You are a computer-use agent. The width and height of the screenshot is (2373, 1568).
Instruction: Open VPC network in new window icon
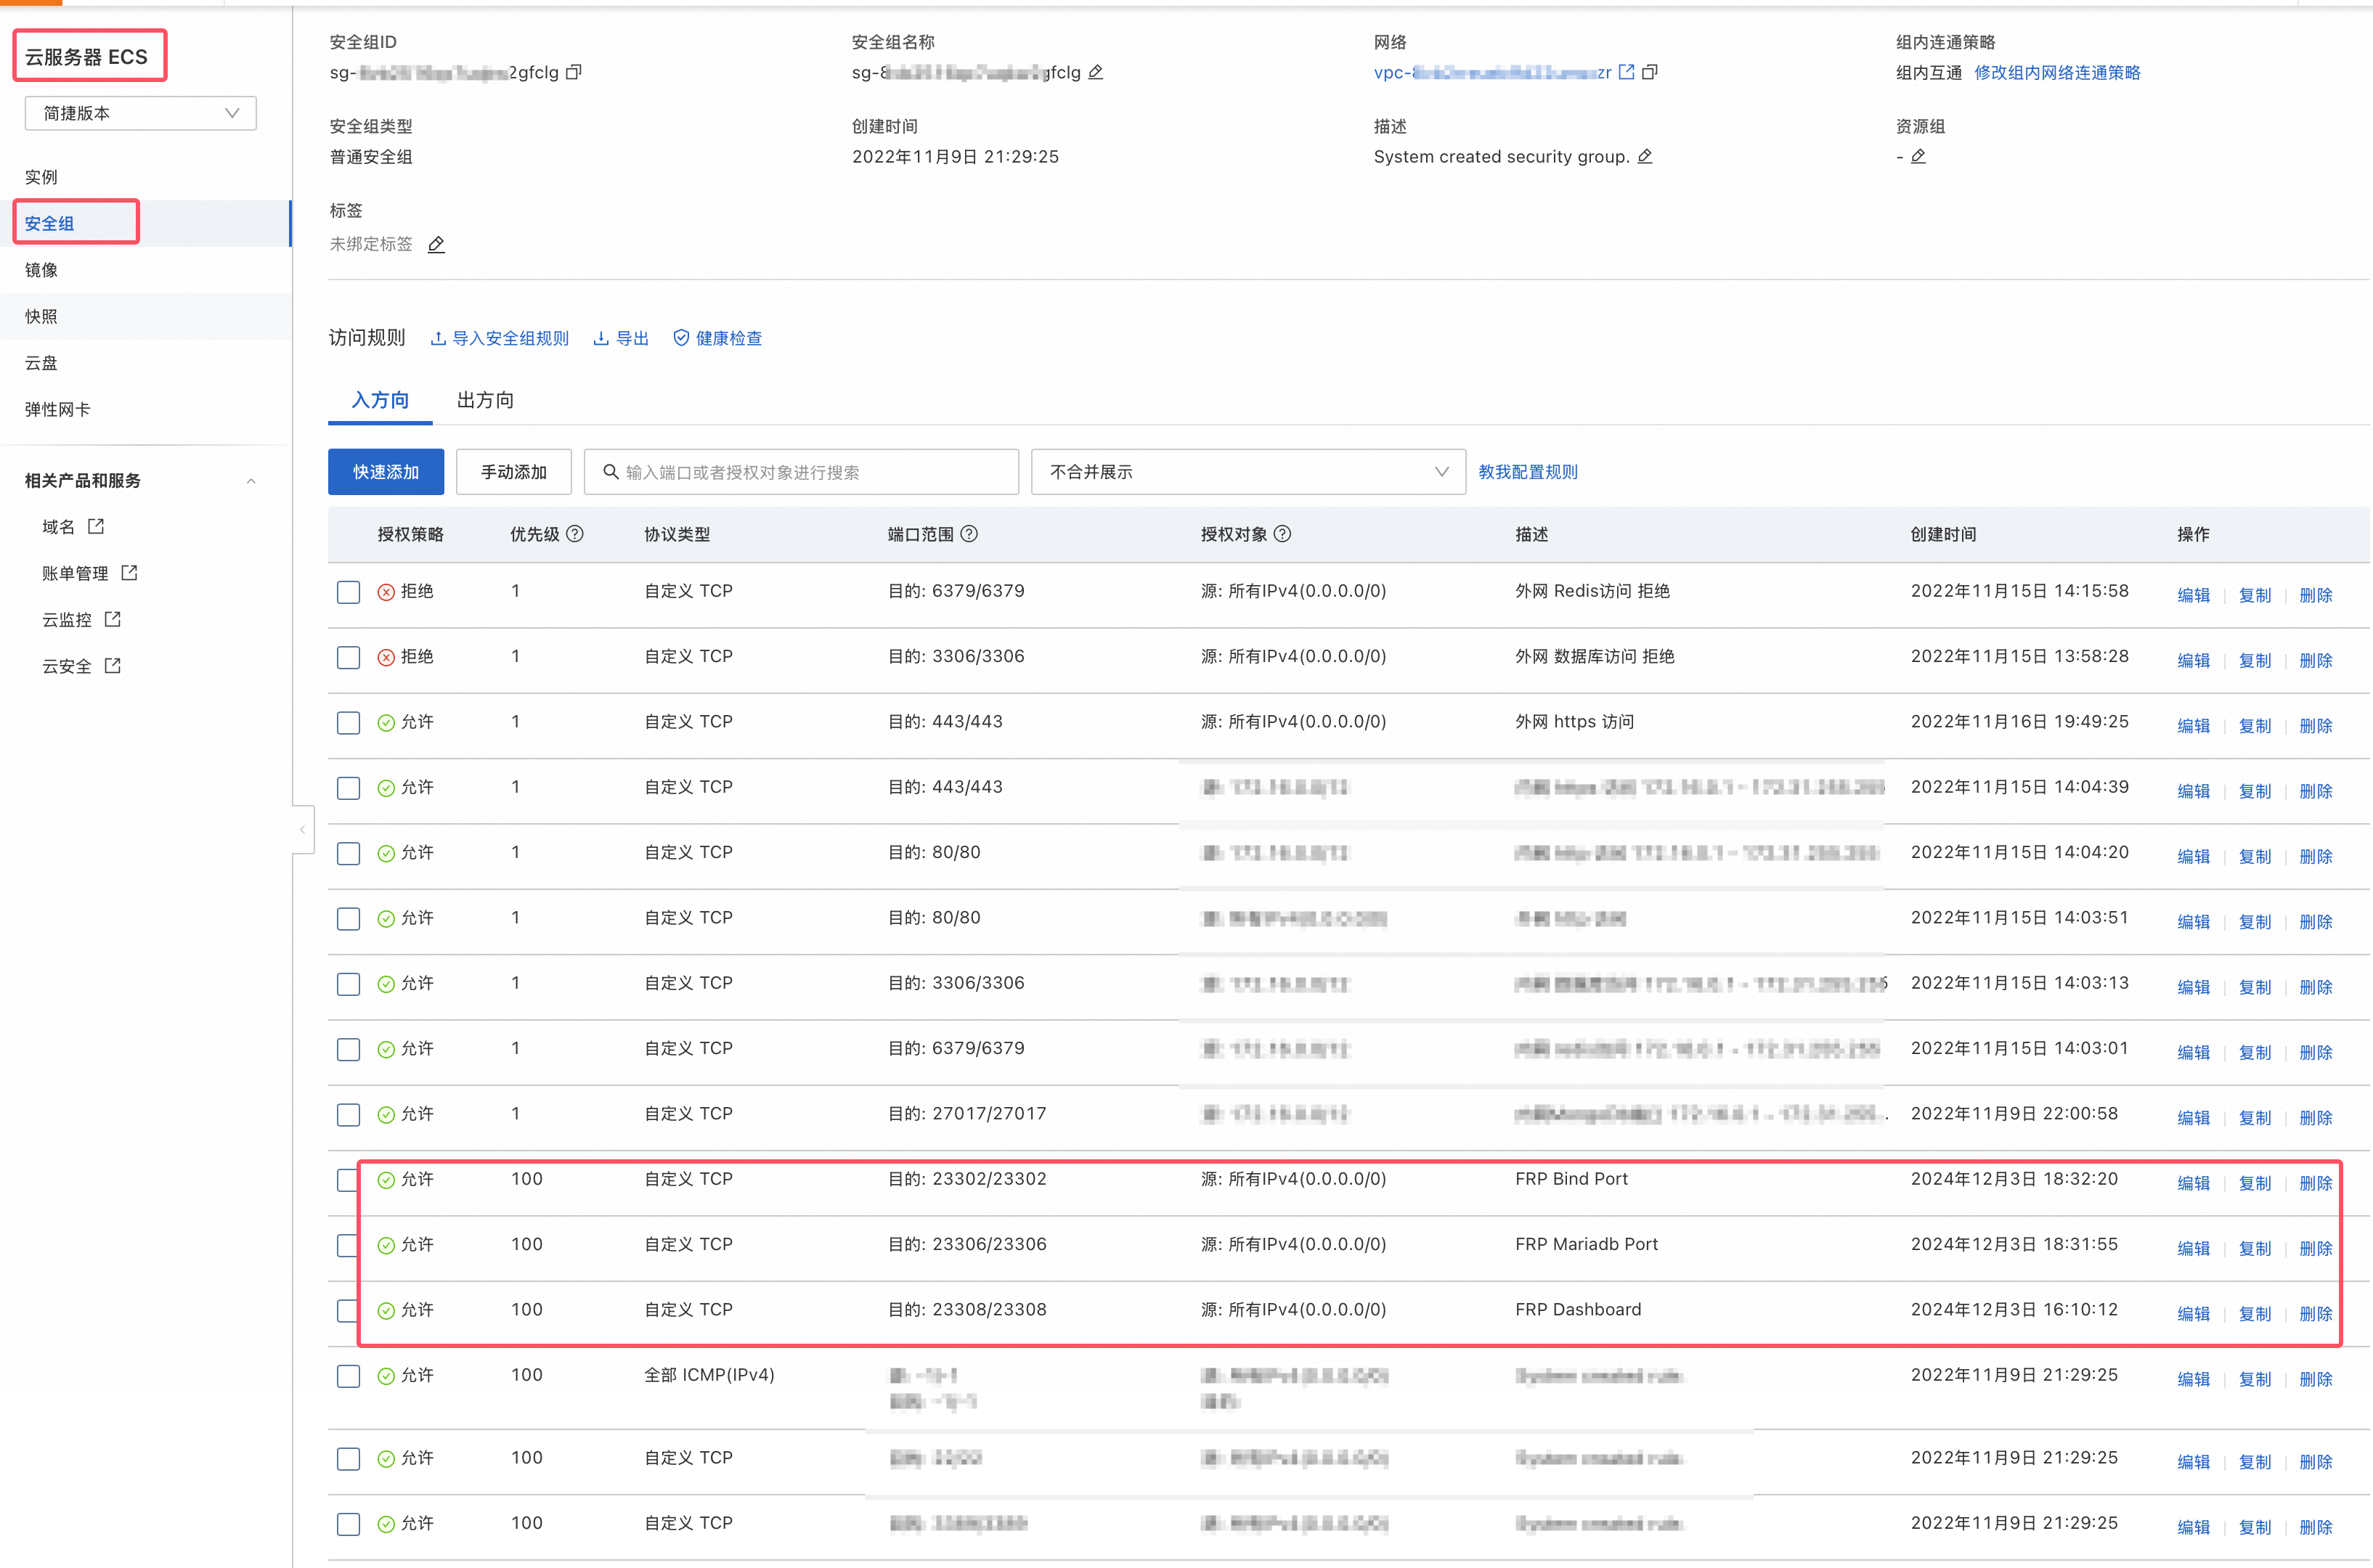tap(1626, 72)
